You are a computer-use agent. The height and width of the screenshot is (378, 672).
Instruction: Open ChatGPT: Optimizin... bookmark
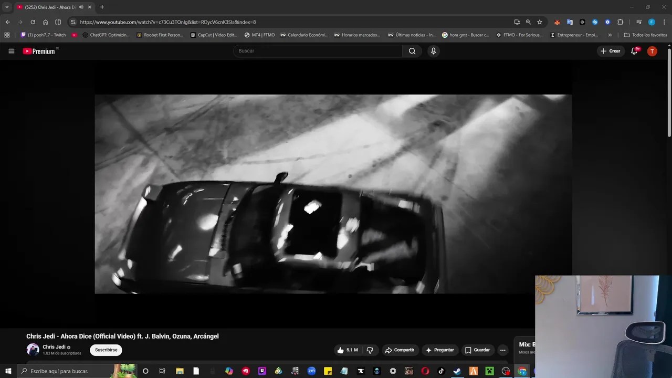click(106, 35)
